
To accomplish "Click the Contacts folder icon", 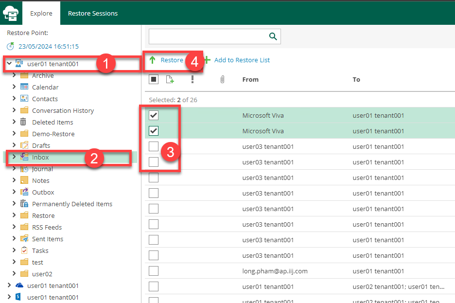I will [24, 99].
